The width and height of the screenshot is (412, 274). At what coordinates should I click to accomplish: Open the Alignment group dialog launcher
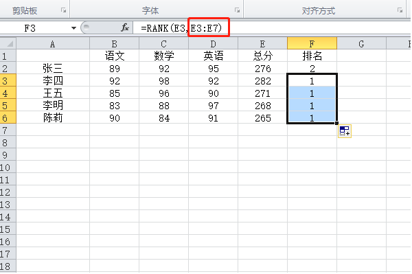pos(400,10)
